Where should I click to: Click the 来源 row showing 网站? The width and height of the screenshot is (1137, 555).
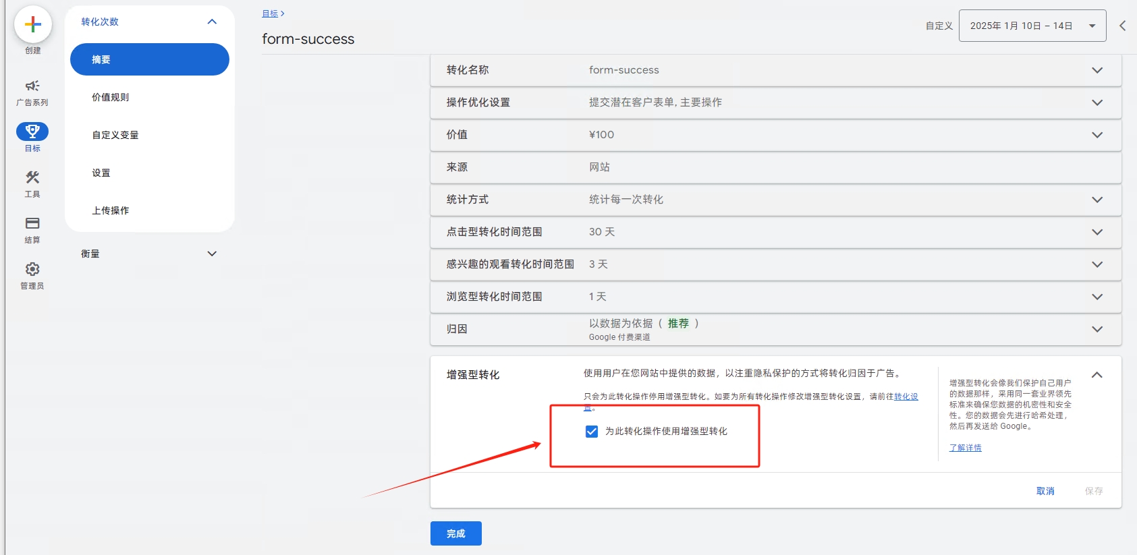click(x=776, y=167)
